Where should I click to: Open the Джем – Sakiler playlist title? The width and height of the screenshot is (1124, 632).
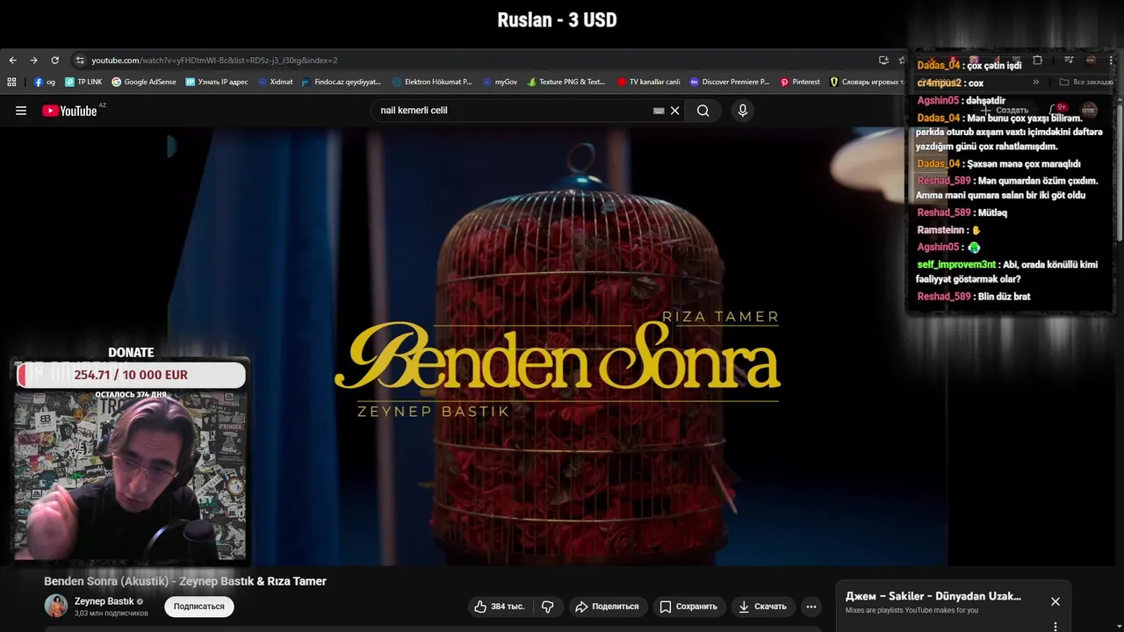pos(933,596)
